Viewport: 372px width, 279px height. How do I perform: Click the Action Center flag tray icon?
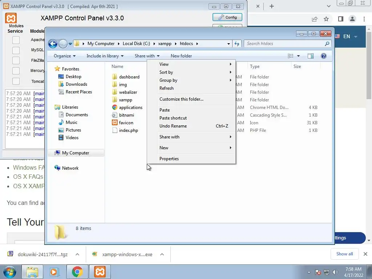(x=318, y=272)
